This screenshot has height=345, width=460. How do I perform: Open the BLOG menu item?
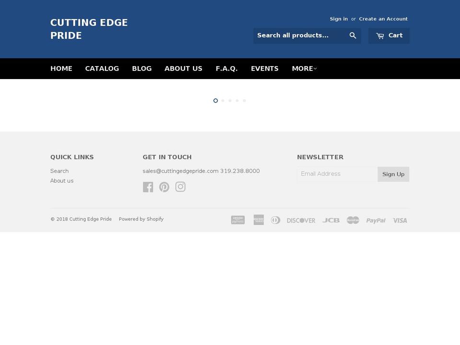[x=142, y=69]
